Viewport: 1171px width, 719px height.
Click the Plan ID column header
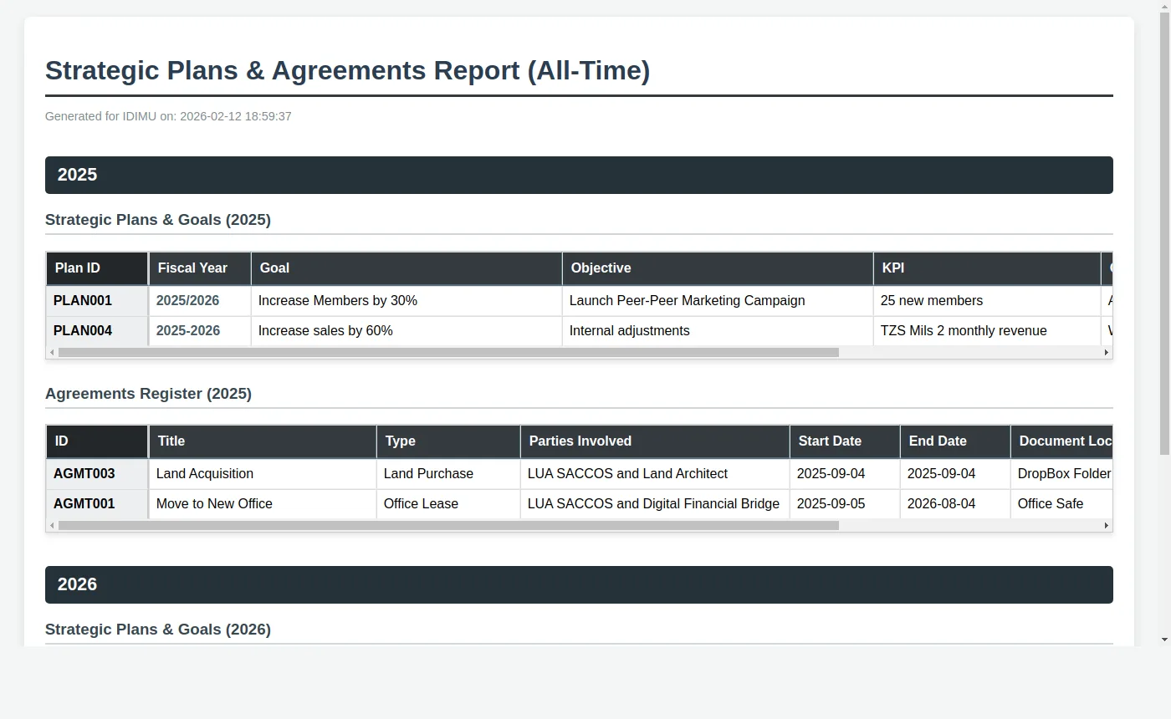(x=97, y=268)
